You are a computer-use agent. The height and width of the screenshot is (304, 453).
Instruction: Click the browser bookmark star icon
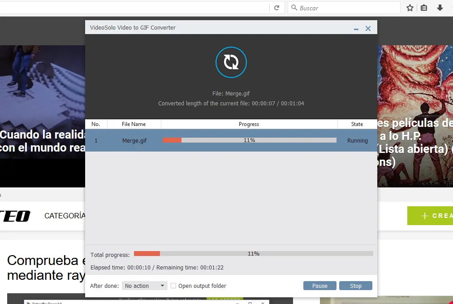410,8
